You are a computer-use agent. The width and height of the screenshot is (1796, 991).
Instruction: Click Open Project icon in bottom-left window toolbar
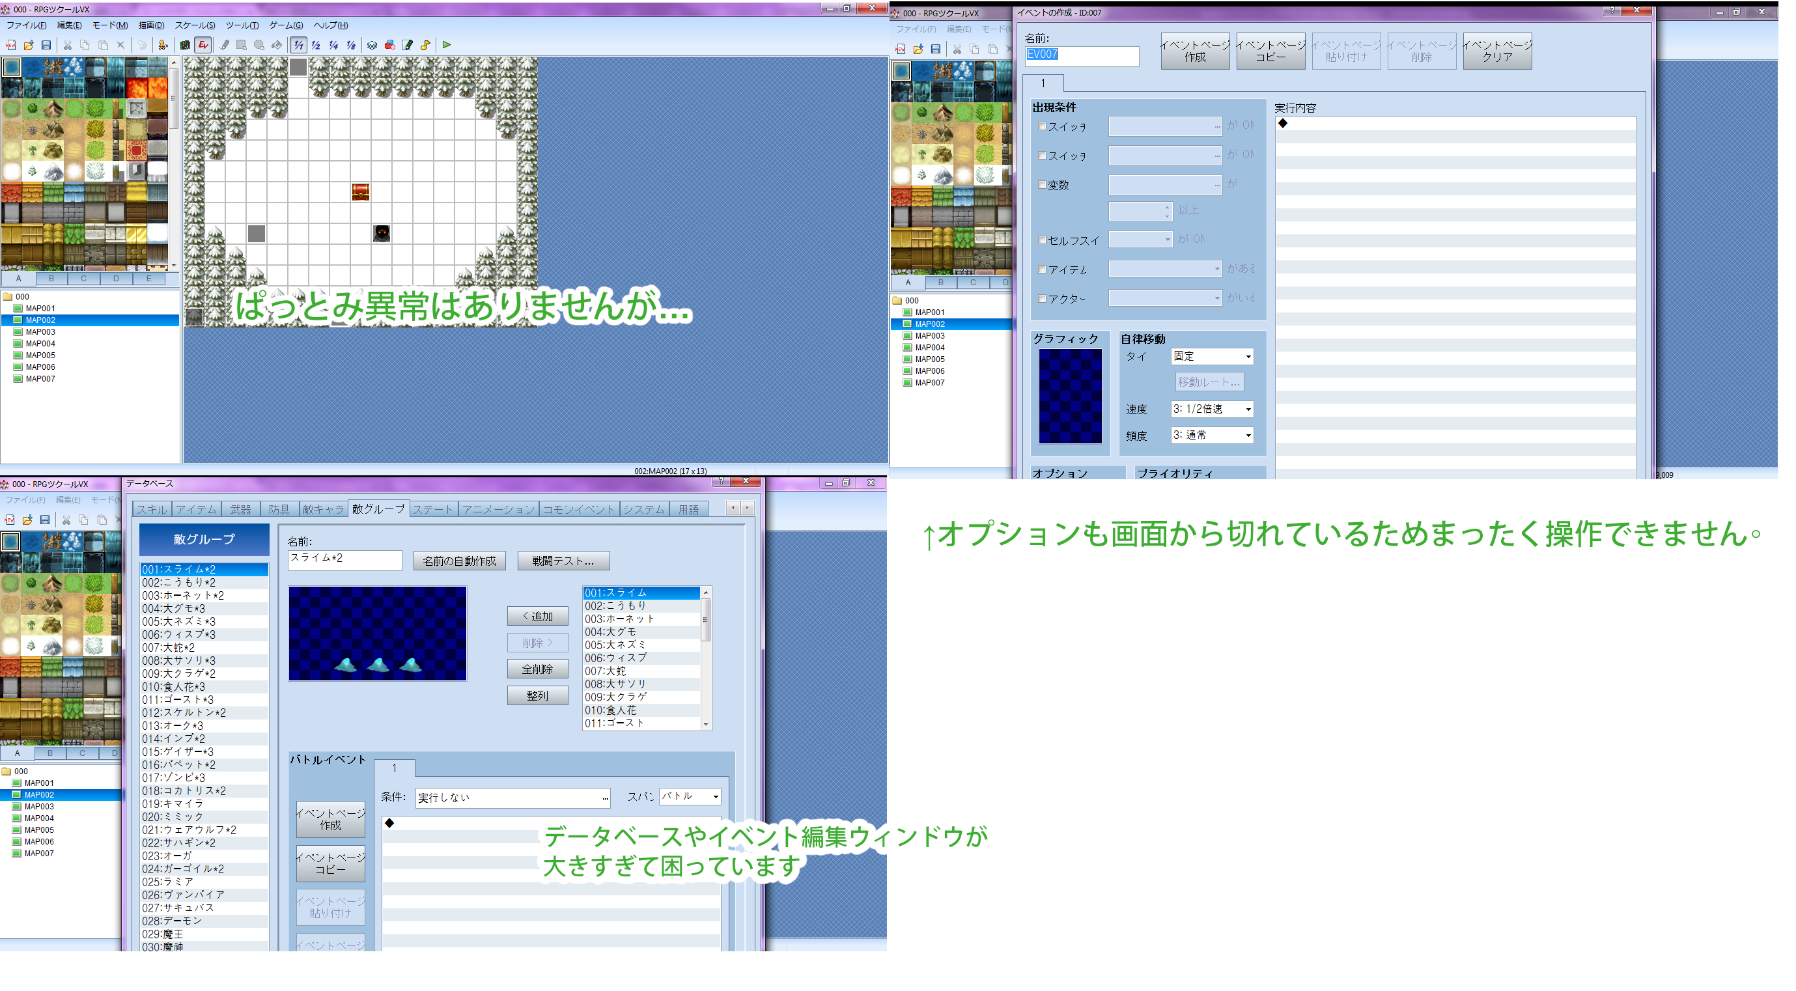coord(27,520)
